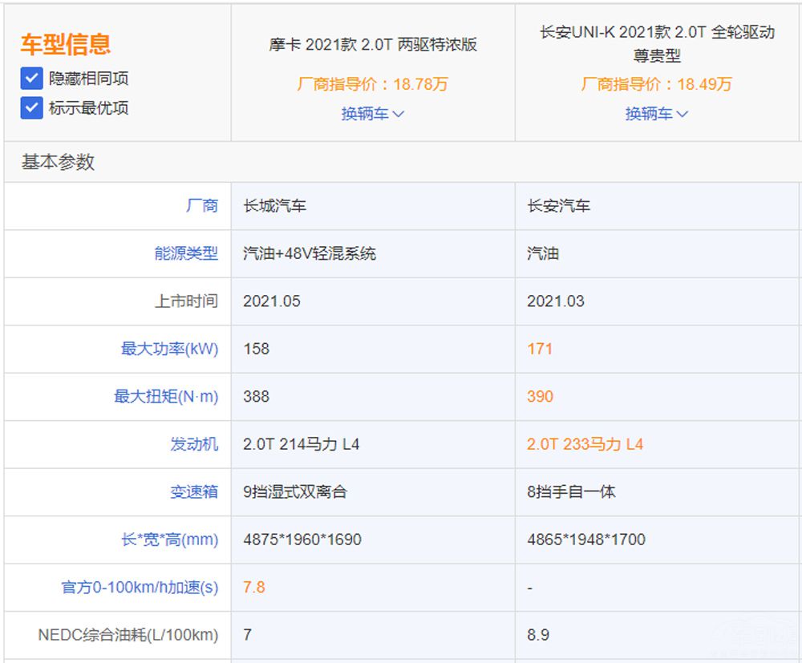
Task: Select the 最大功率(kW) label link
Action: tap(169, 349)
